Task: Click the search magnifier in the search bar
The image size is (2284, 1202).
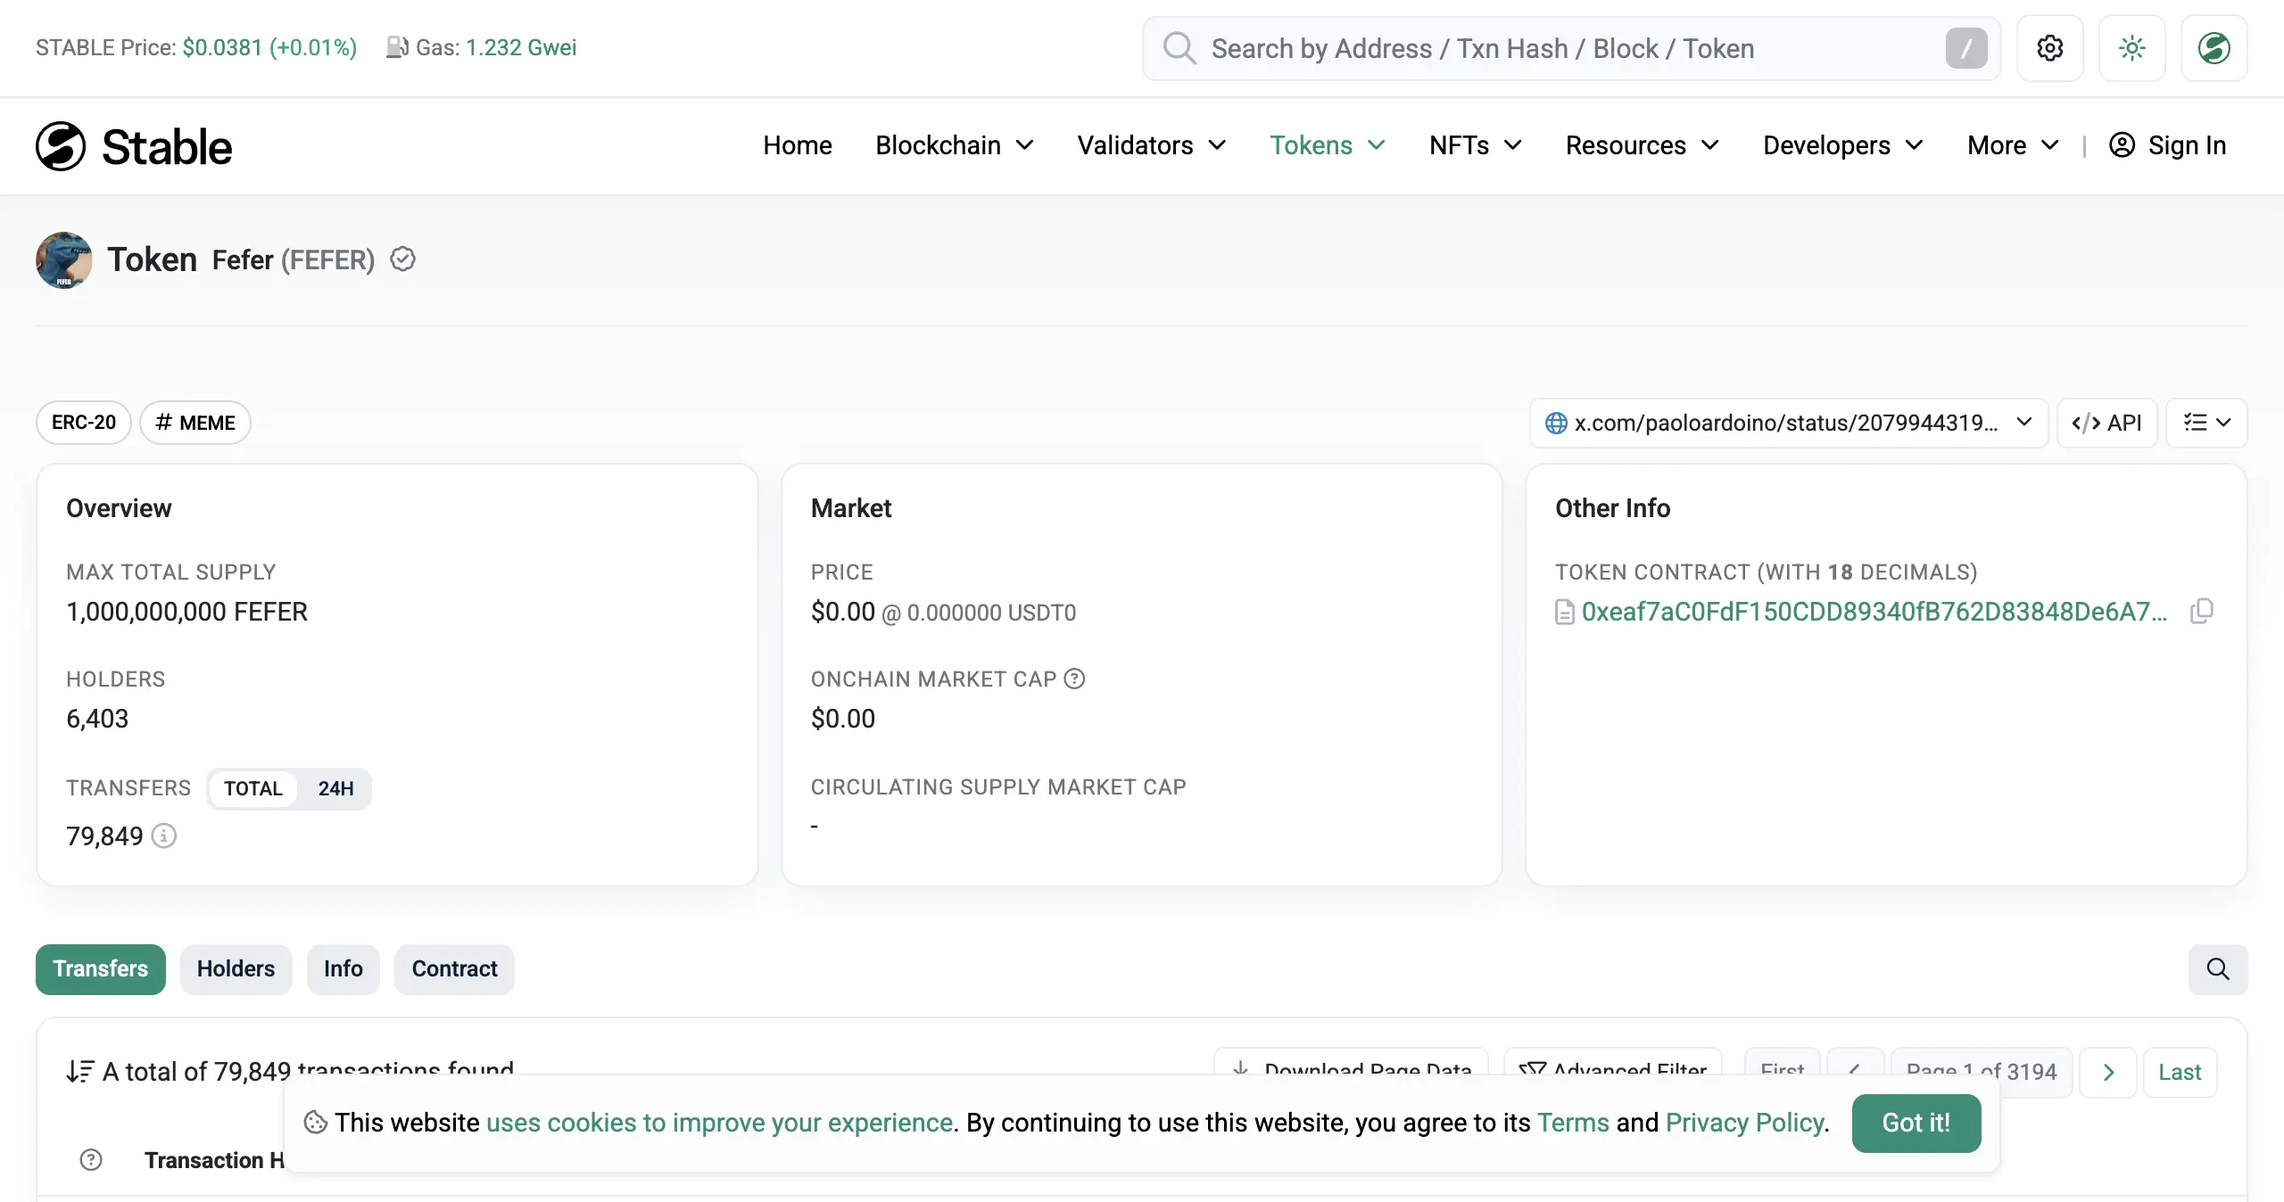Action: pyautogui.click(x=1179, y=48)
